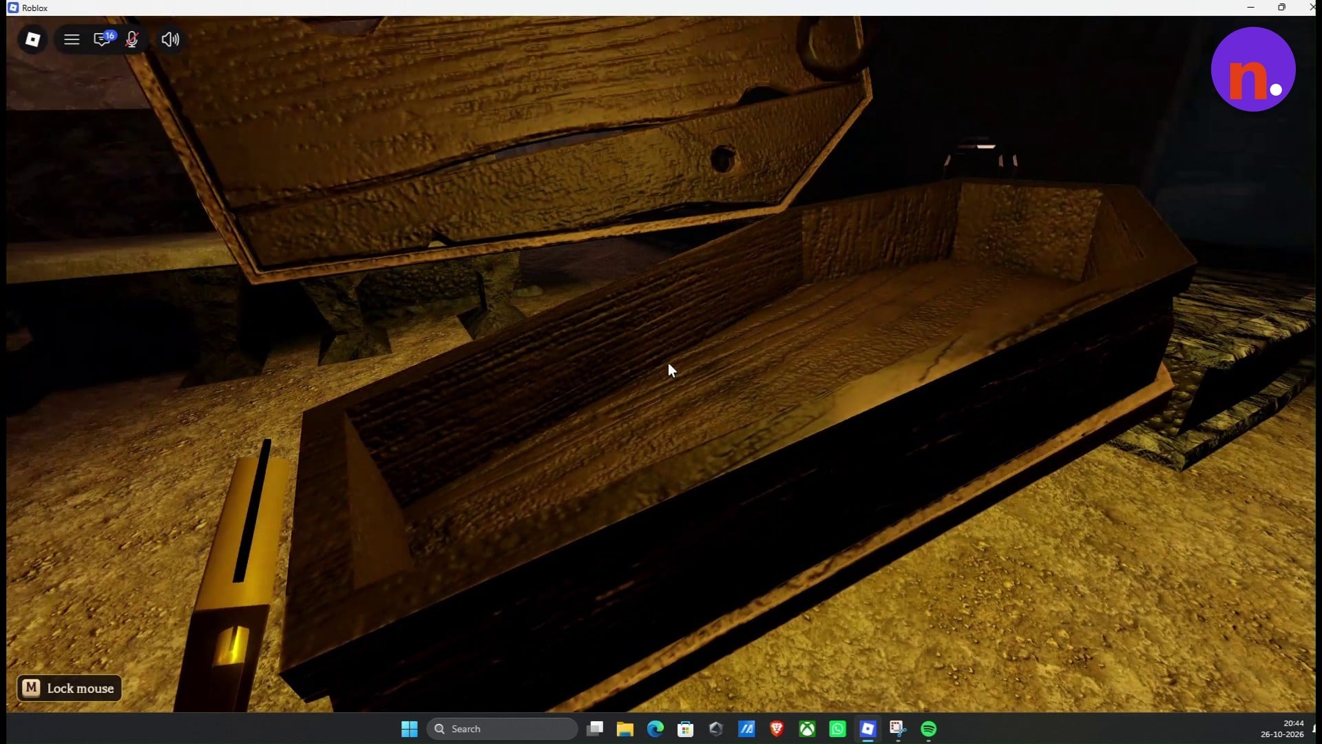Restore down the Roblox window
1322x744 pixels.
pyautogui.click(x=1281, y=8)
